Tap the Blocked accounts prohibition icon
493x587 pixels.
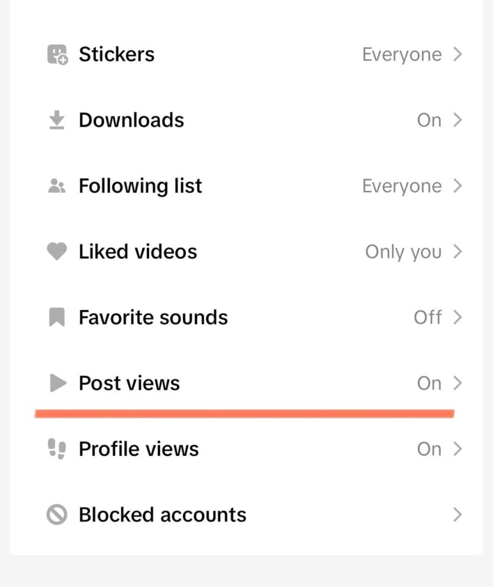(57, 515)
